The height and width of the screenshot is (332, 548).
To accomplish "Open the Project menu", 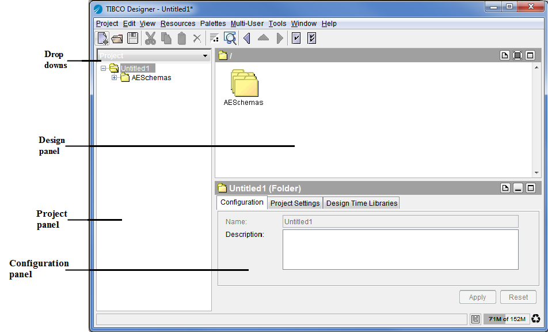I will pos(107,24).
